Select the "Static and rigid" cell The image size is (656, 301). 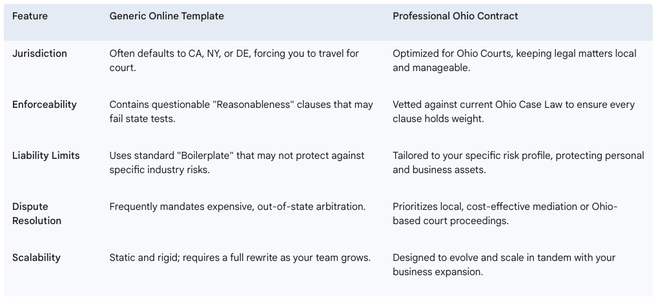tap(240, 258)
